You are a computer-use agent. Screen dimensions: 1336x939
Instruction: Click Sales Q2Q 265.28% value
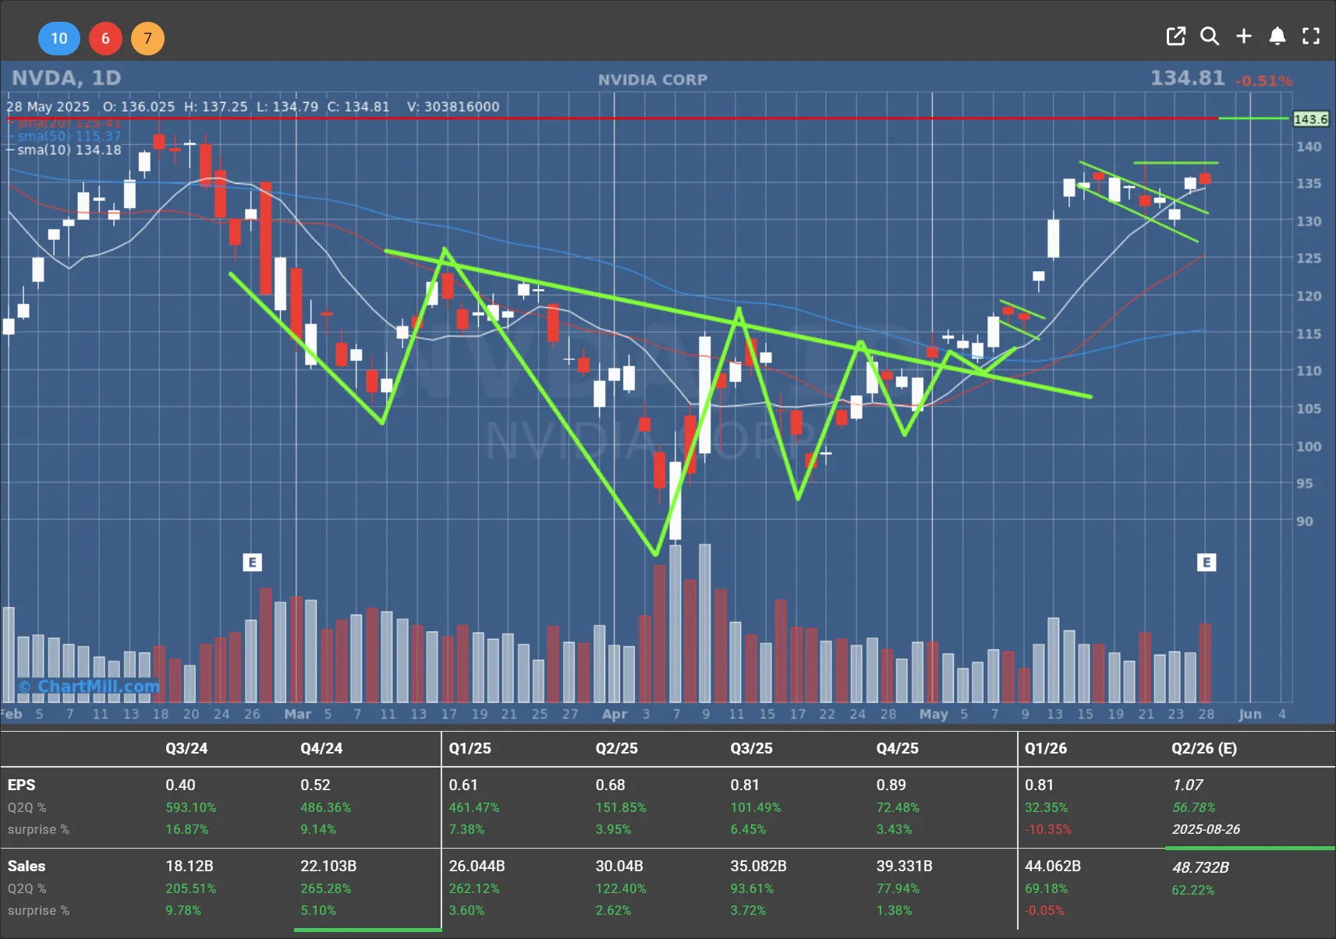(325, 888)
